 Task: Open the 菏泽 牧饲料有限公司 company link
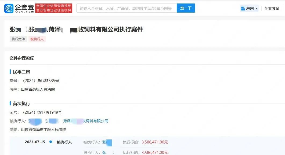[86, 121]
